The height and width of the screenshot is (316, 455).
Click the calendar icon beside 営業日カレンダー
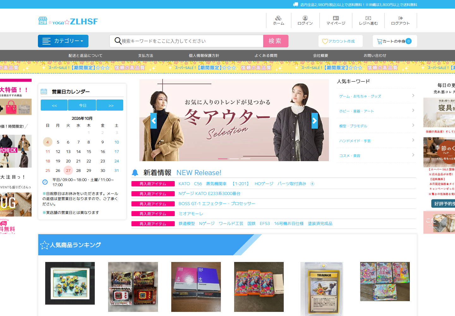click(44, 92)
